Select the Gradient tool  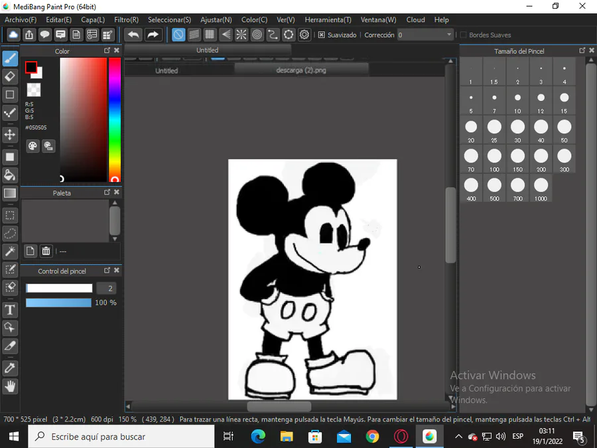pos(10,194)
